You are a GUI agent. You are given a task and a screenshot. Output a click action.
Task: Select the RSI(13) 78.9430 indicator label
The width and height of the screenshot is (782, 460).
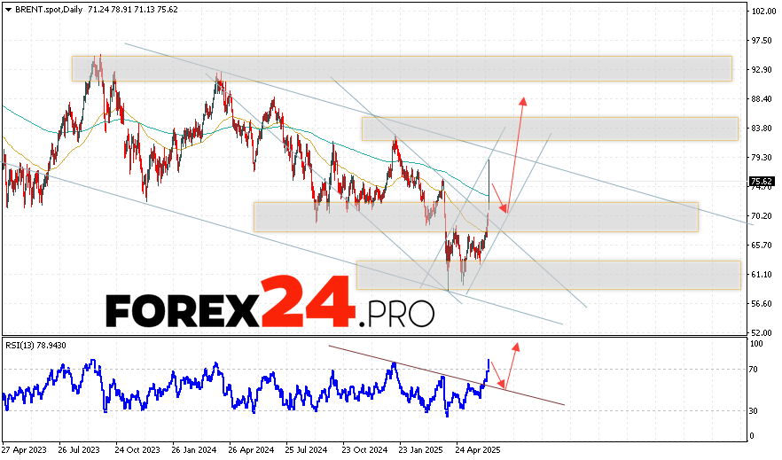pyautogui.click(x=36, y=344)
